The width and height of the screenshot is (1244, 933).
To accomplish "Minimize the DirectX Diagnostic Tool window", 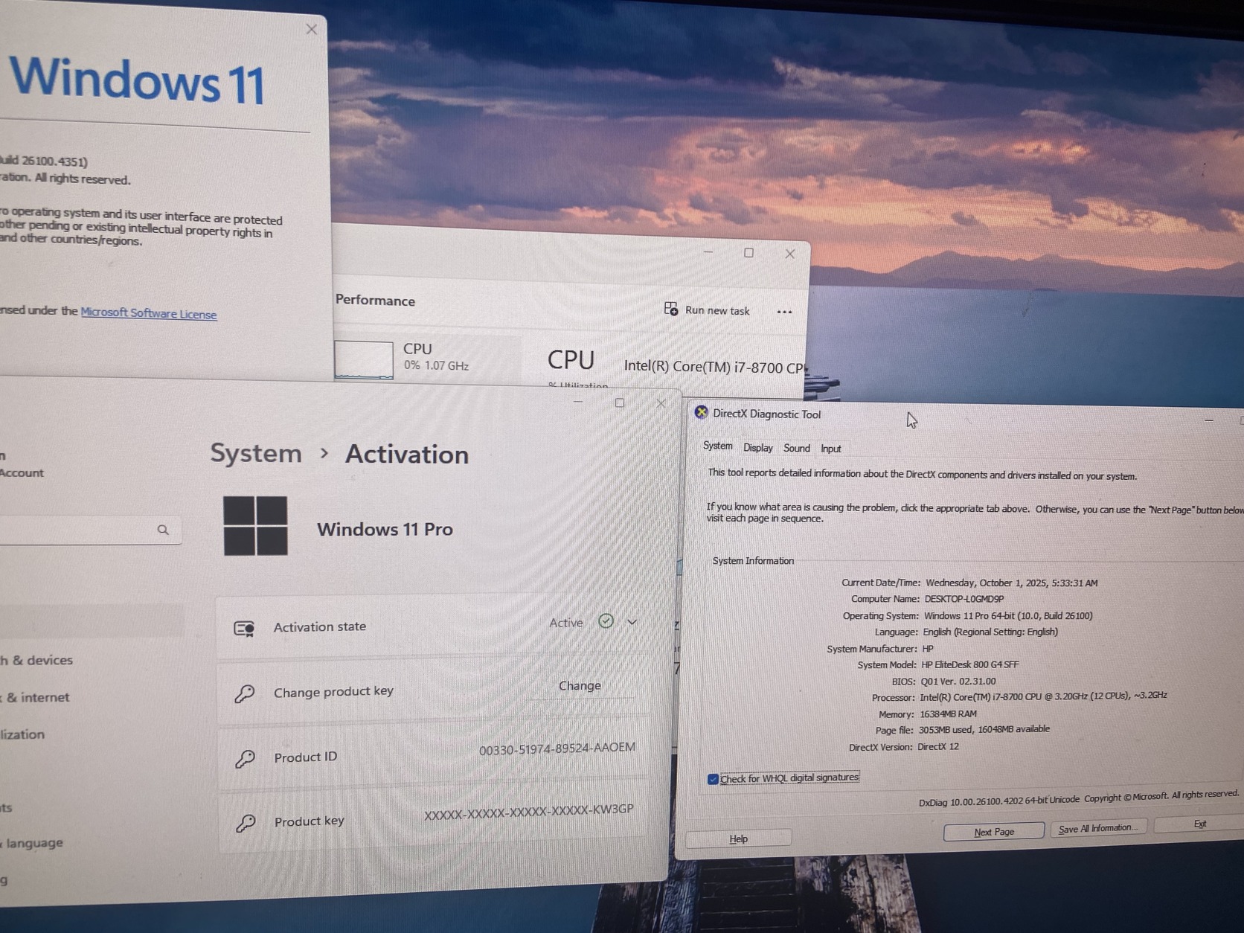I will pos(1209,420).
